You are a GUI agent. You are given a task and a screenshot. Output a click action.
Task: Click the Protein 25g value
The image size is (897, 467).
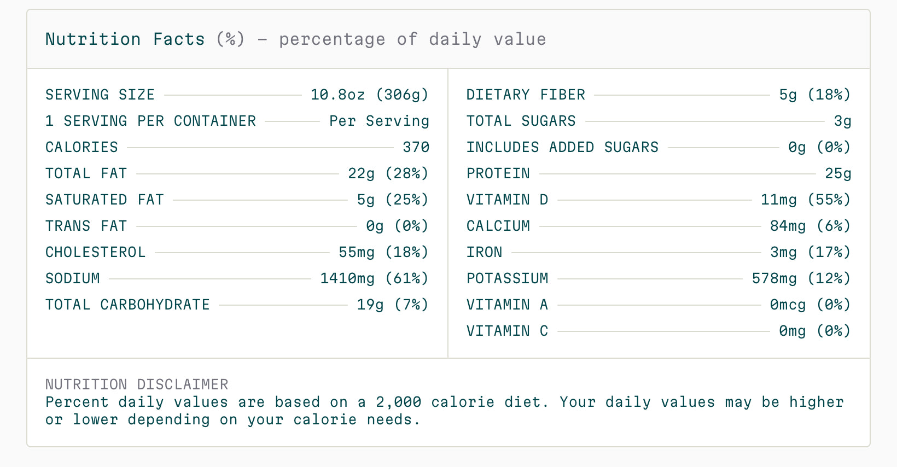(838, 173)
